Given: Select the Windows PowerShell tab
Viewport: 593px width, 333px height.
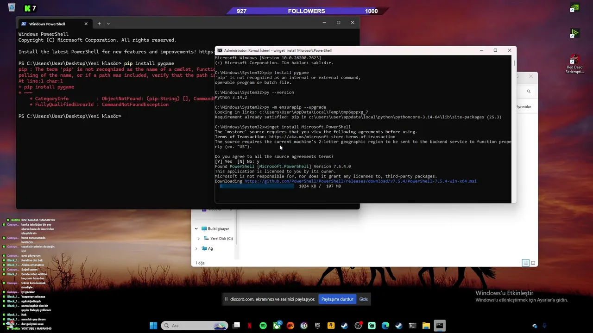Looking at the screenshot, I should point(53,24).
